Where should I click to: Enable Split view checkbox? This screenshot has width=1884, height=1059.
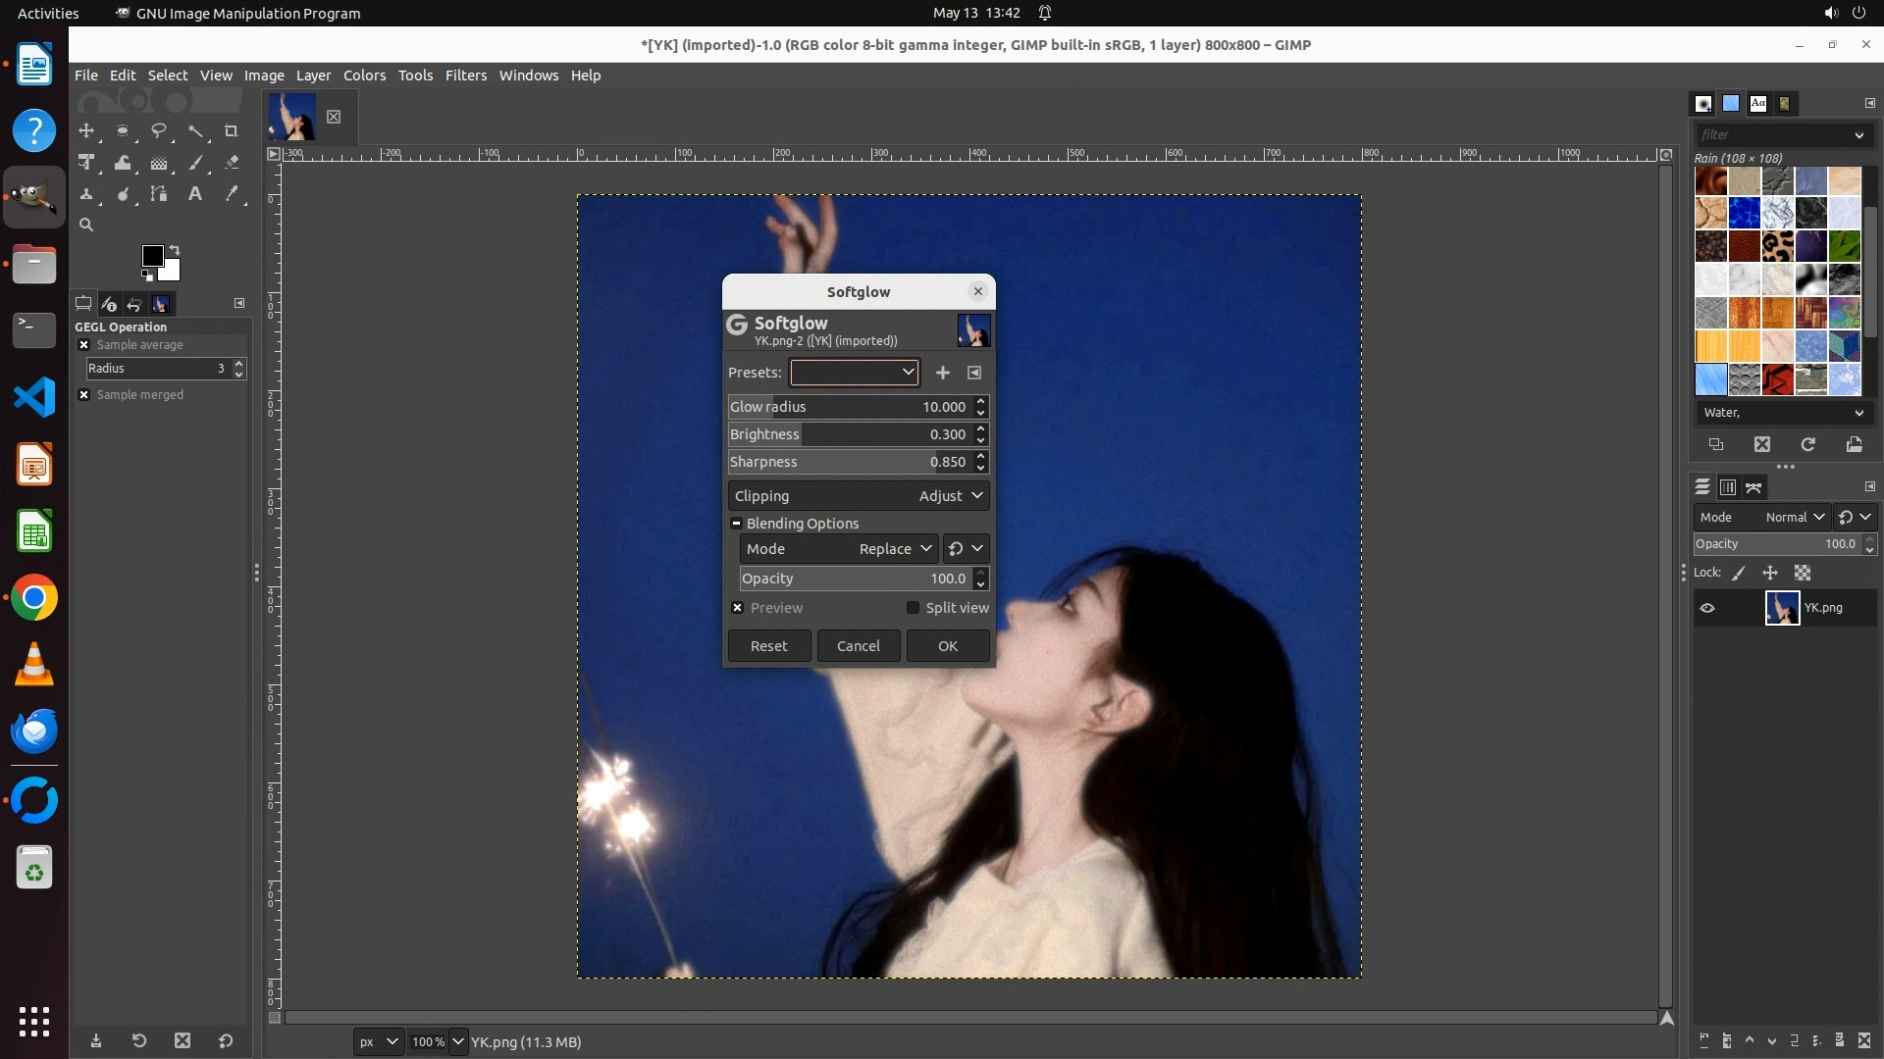click(913, 608)
